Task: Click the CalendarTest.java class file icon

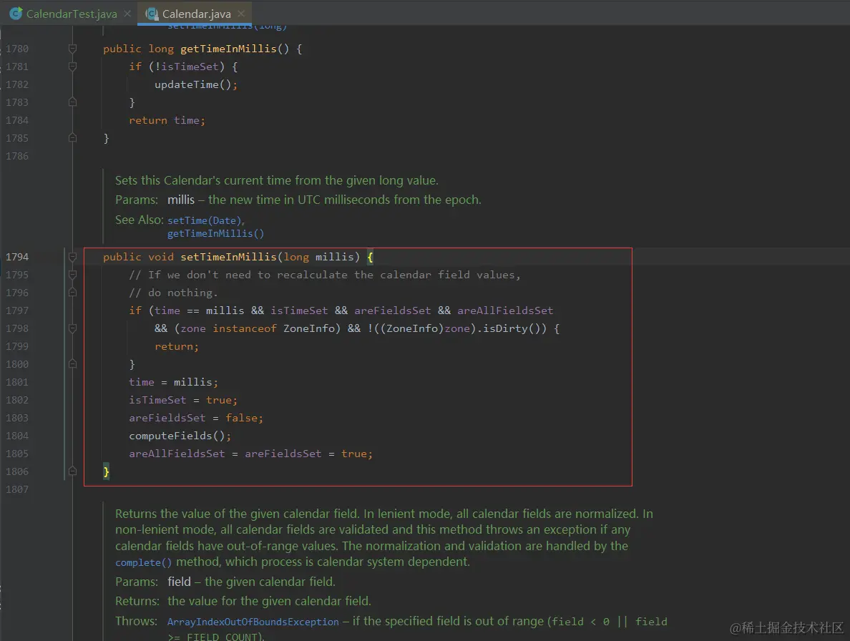Action: [x=16, y=14]
